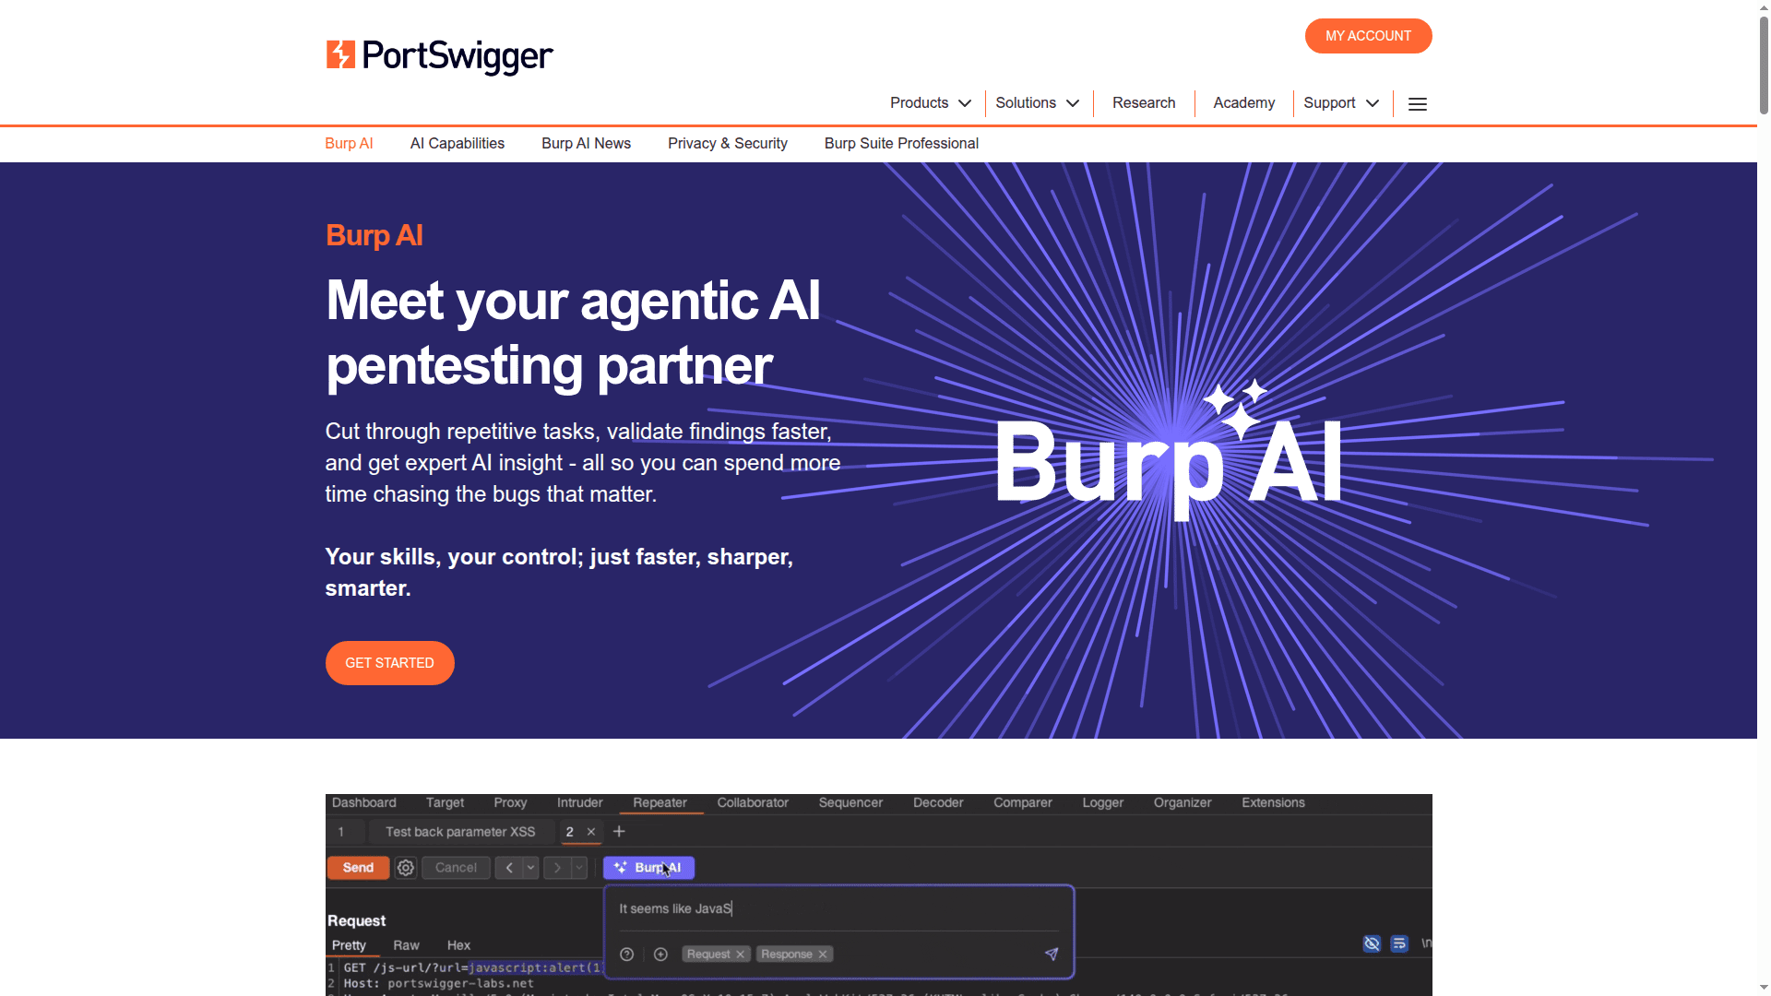1771x996 pixels.
Task: Click the Burp AI sparkle button in Repeater
Action: pos(648,868)
